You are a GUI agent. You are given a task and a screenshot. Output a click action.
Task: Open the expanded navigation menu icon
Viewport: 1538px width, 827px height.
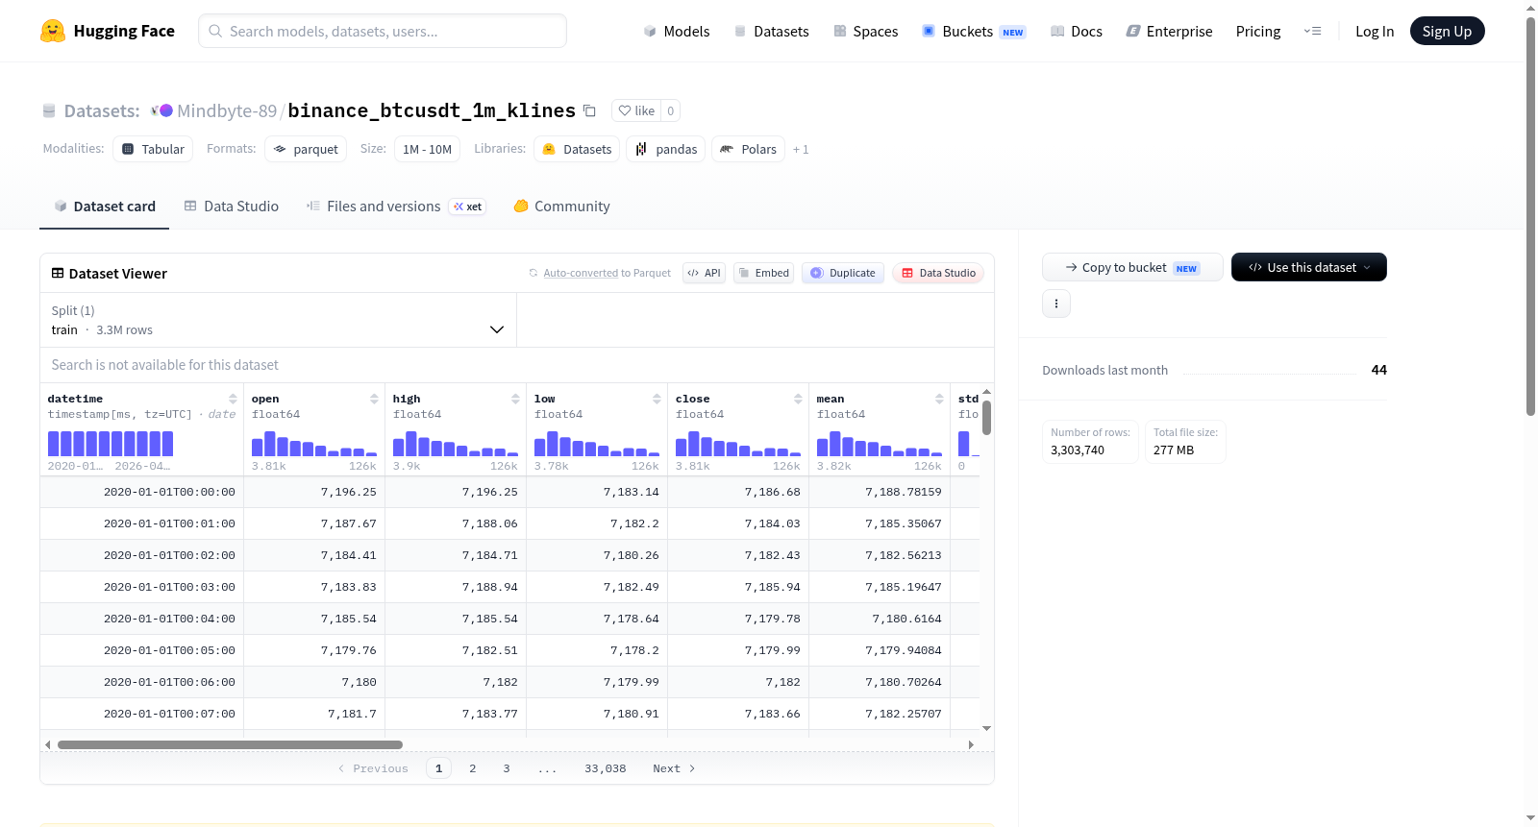pyautogui.click(x=1312, y=31)
